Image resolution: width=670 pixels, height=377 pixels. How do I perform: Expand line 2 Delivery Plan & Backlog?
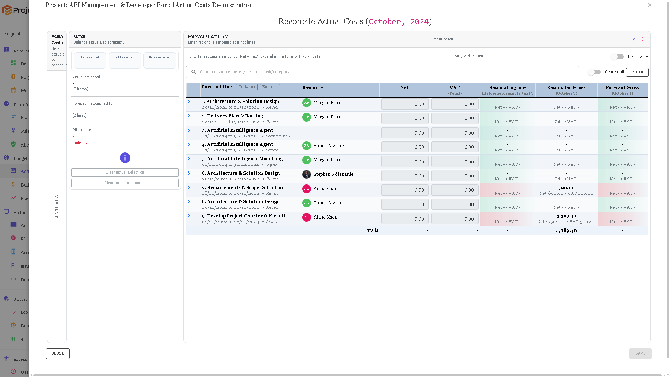189,116
